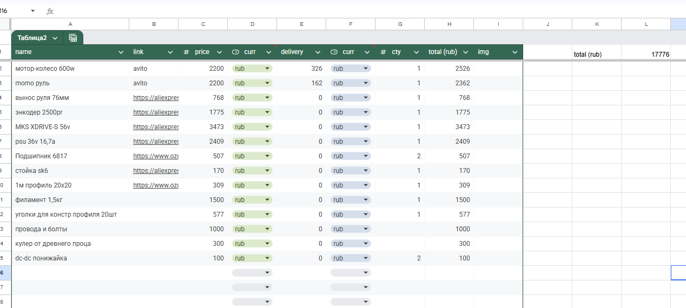Select the total value cell 17776

tap(646, 54)
